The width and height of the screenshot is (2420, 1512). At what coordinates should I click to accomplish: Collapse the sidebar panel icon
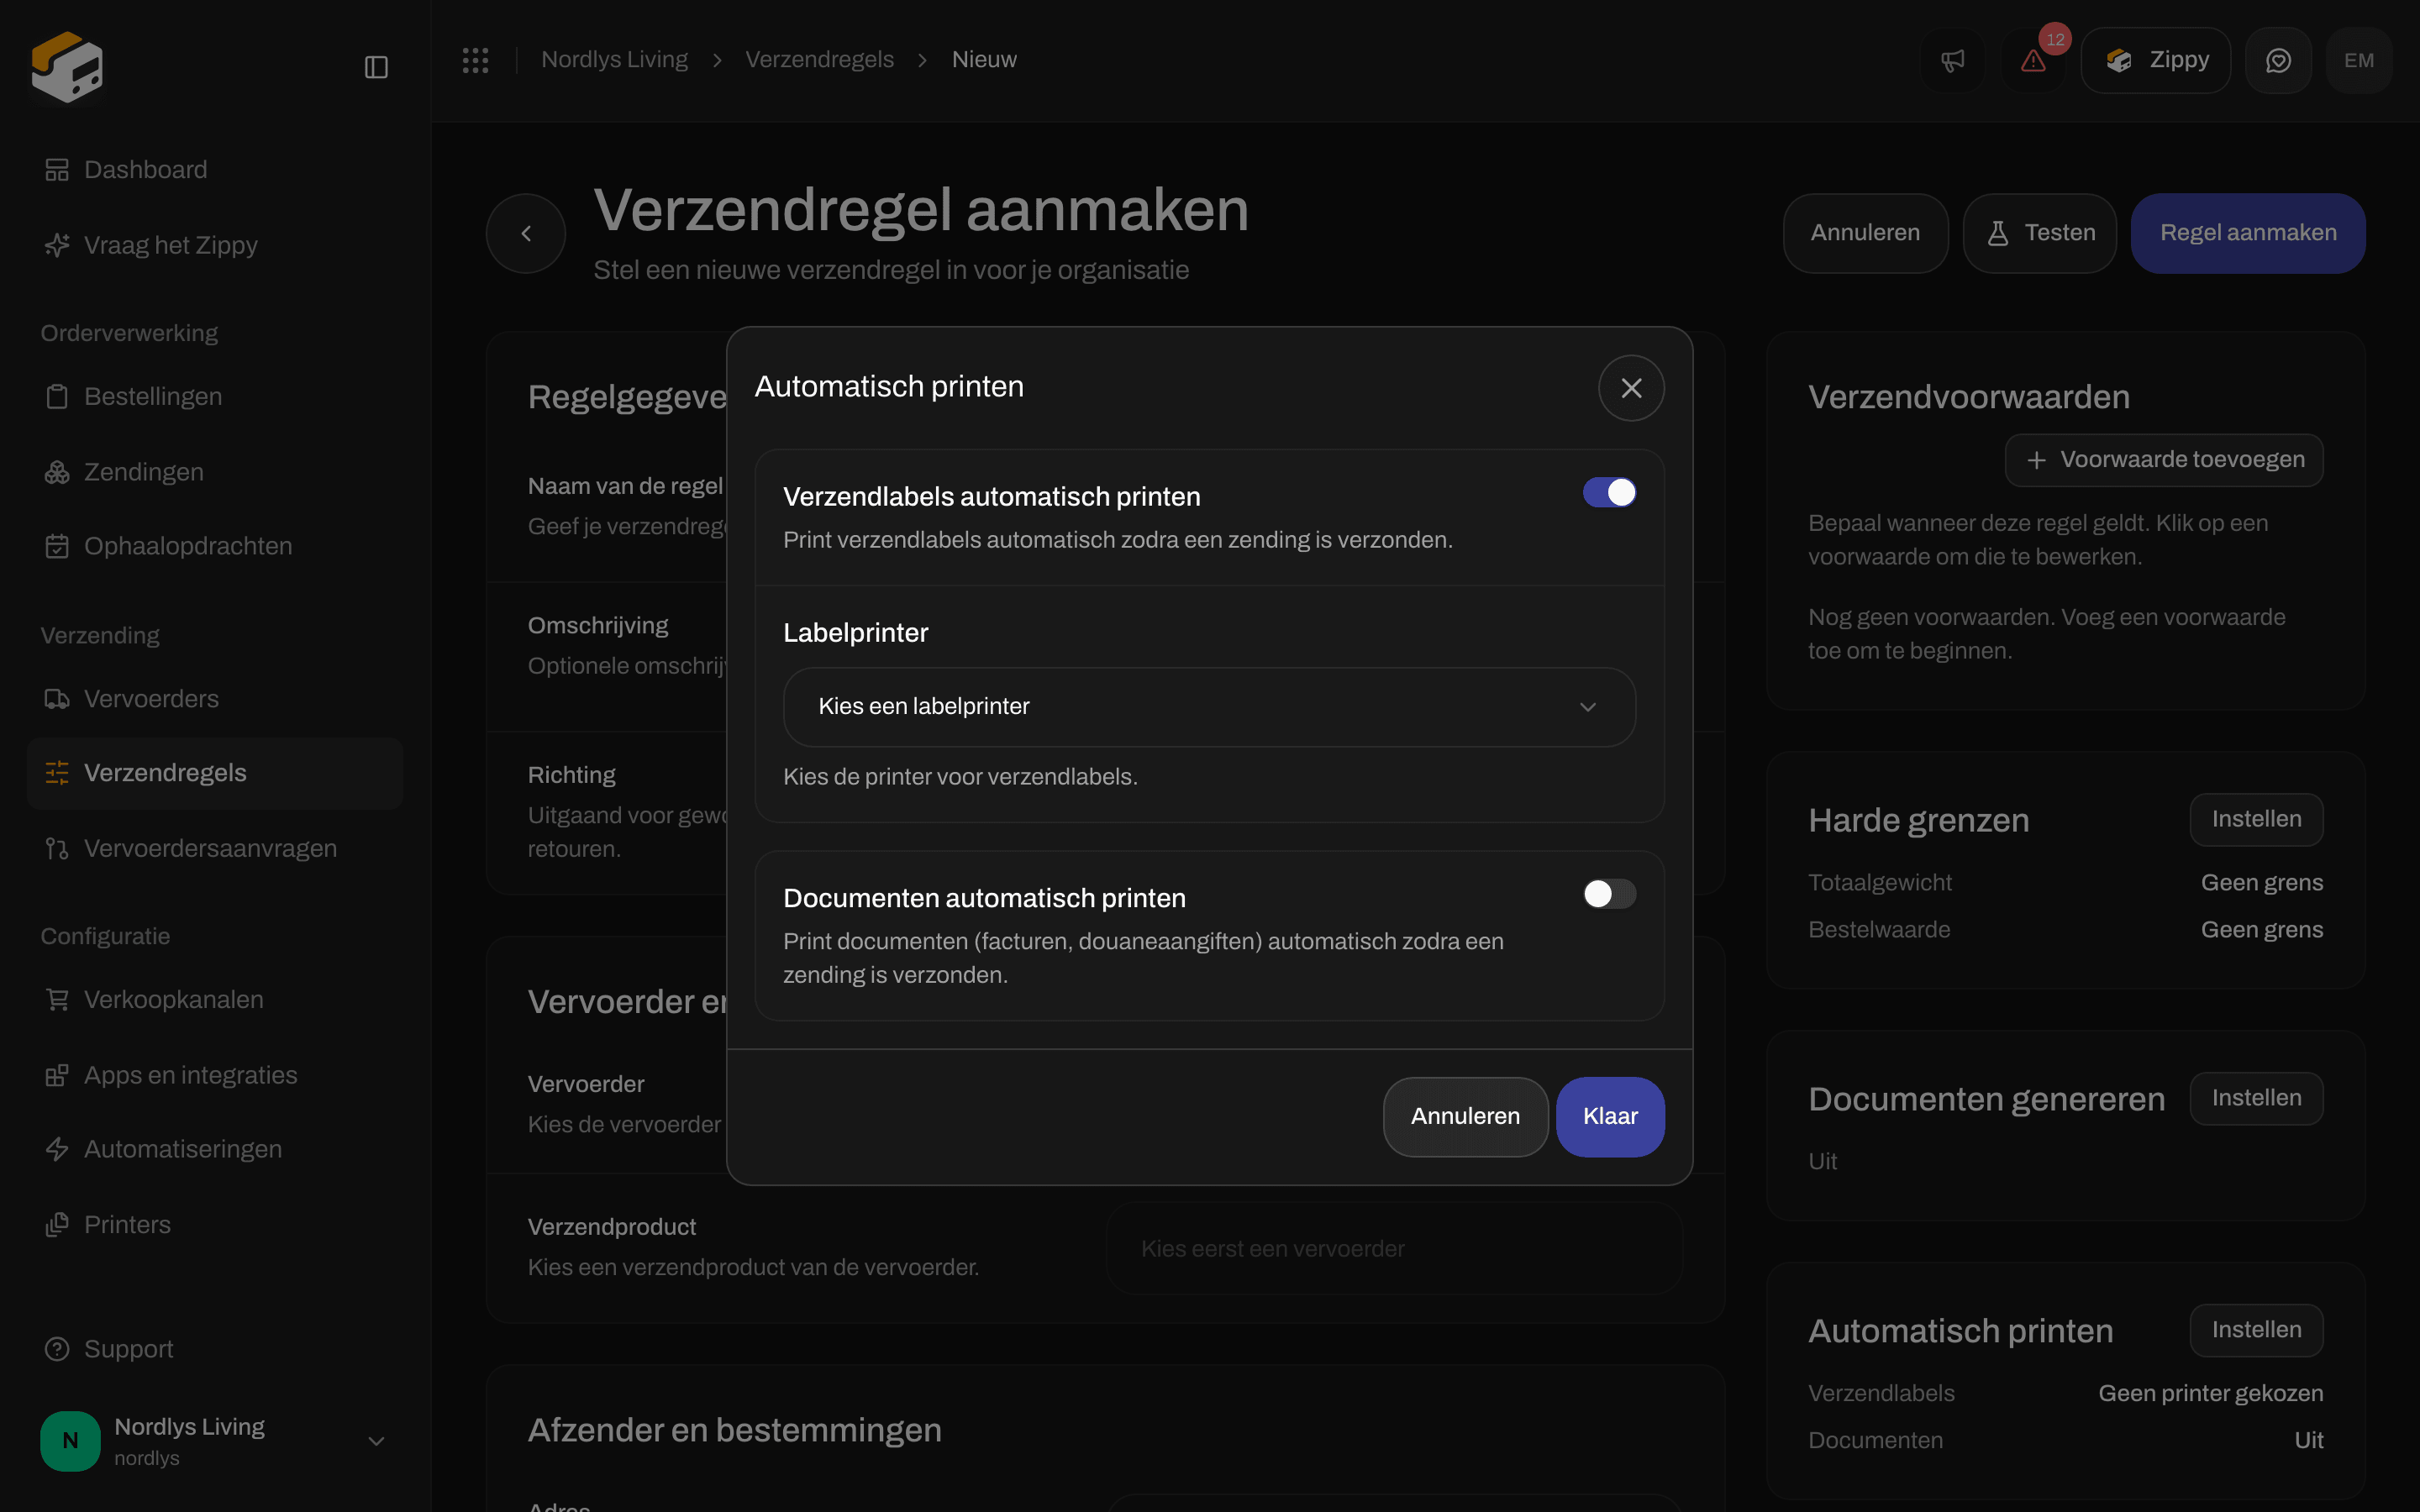point(376,67)
